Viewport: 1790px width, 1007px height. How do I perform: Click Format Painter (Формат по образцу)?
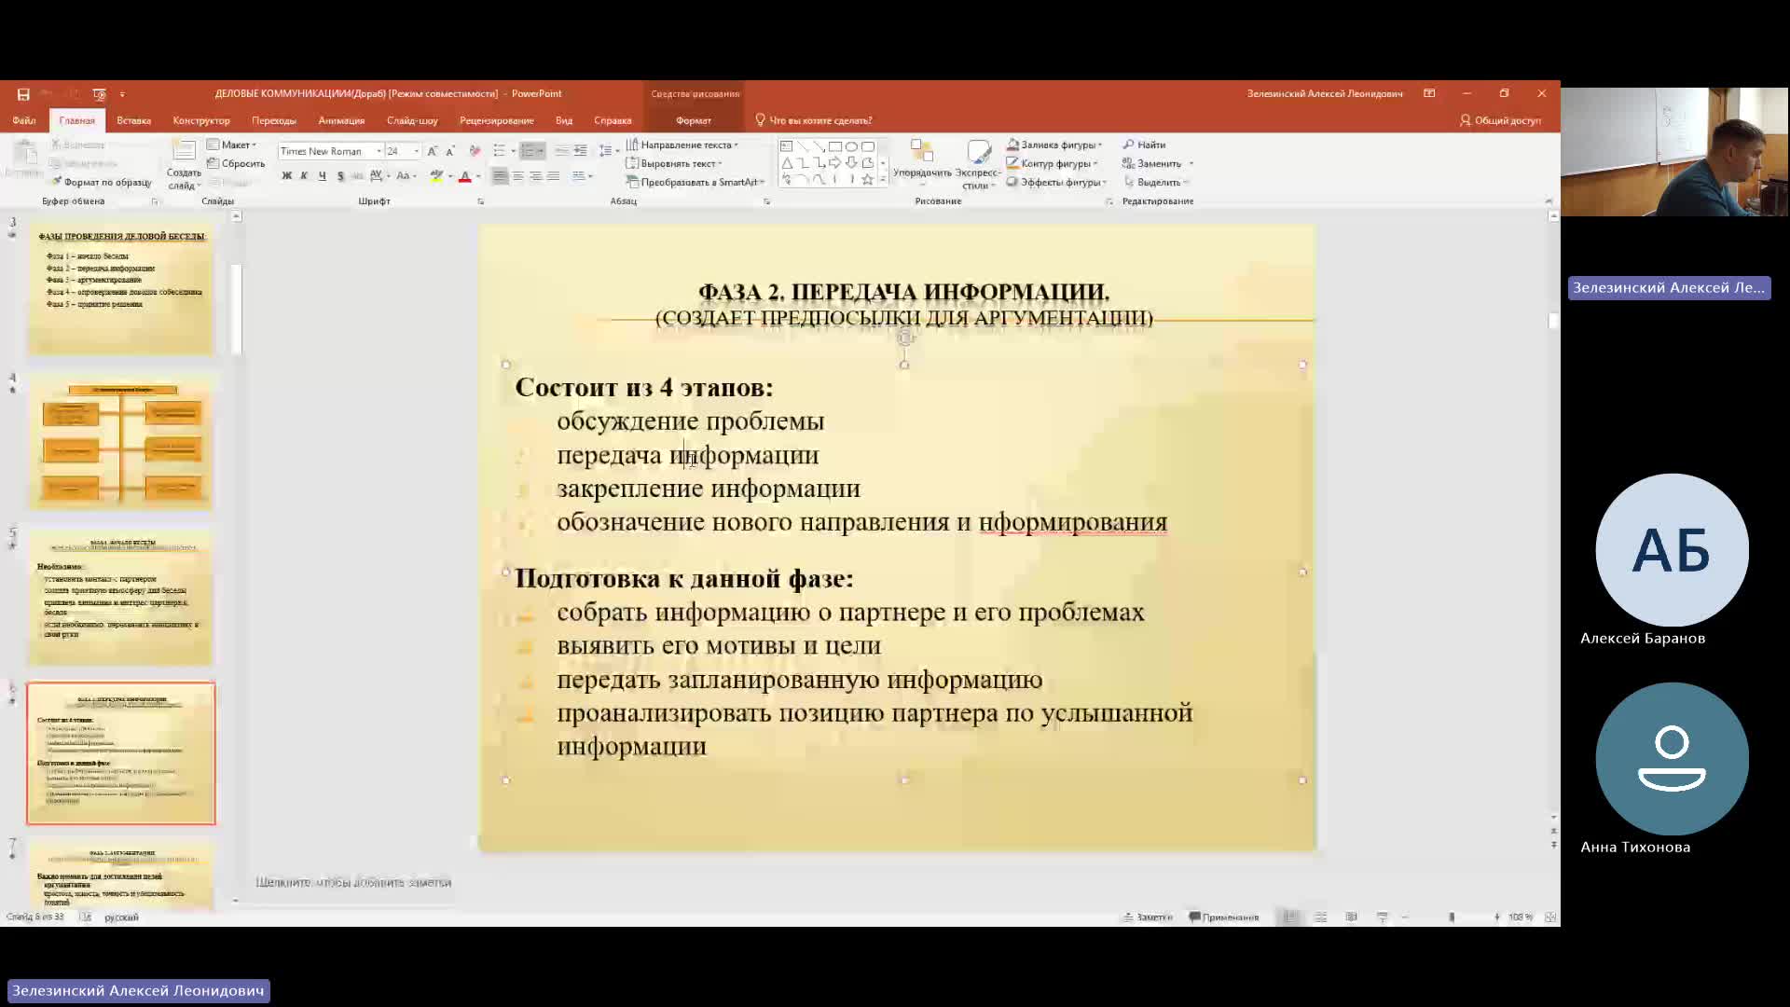click(101, 182)
